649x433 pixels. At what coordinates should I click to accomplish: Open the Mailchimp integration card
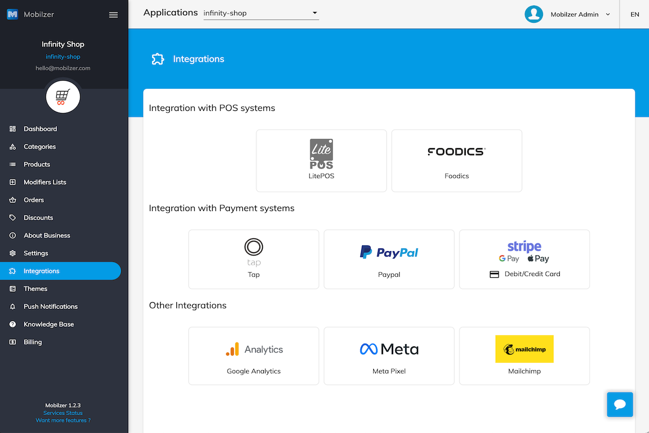524,356
